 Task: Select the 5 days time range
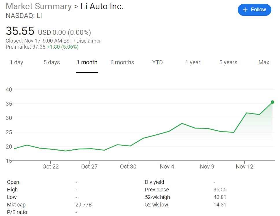point(51,62)
